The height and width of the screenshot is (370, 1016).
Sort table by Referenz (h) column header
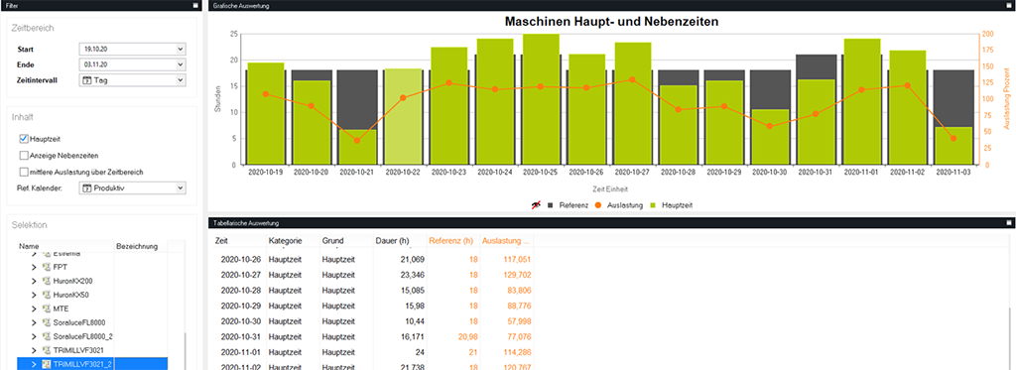point(451,241)
